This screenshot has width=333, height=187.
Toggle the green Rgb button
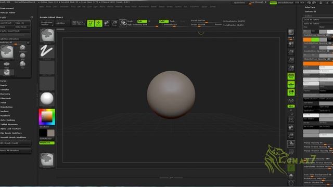point(142,21)
